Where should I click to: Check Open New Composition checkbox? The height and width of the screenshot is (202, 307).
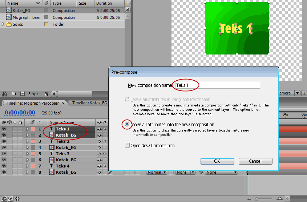[127, 145]
